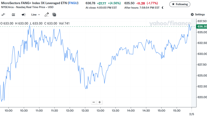Image resolution: width=207 pixels, height=117 pixels.
Task: Select the pencil drawing tool
Action: (47, 15)
